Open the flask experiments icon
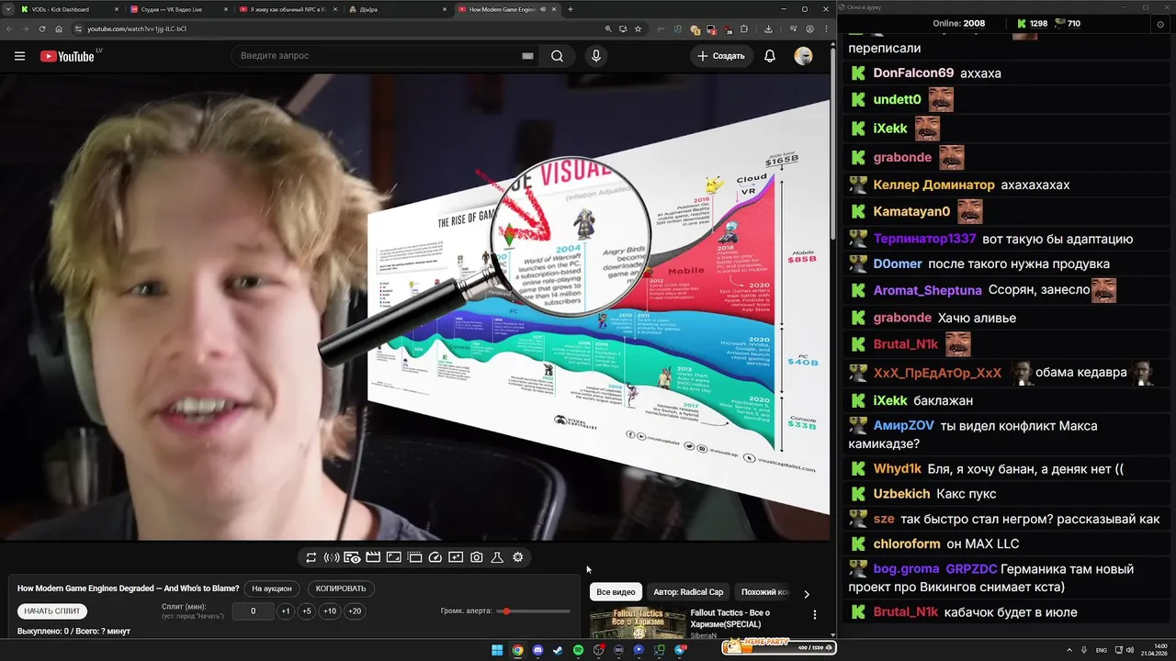The image size is (1176, 661). pos(497,557)
